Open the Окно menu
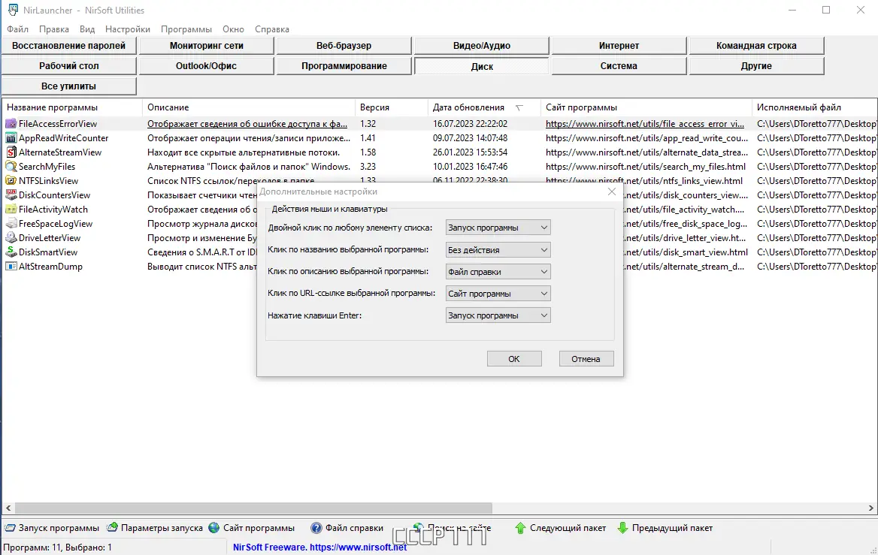 [233, 29]
